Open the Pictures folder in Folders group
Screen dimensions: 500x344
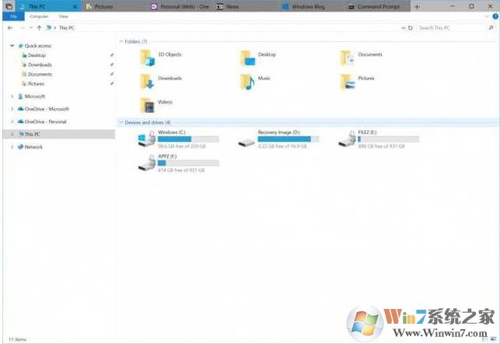(x=348, y=82)
